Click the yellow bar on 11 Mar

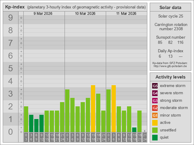point(114,108)
